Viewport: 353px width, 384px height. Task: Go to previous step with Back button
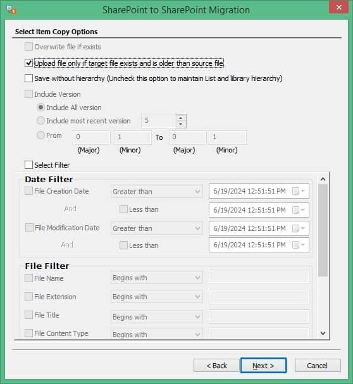[216, 366]
